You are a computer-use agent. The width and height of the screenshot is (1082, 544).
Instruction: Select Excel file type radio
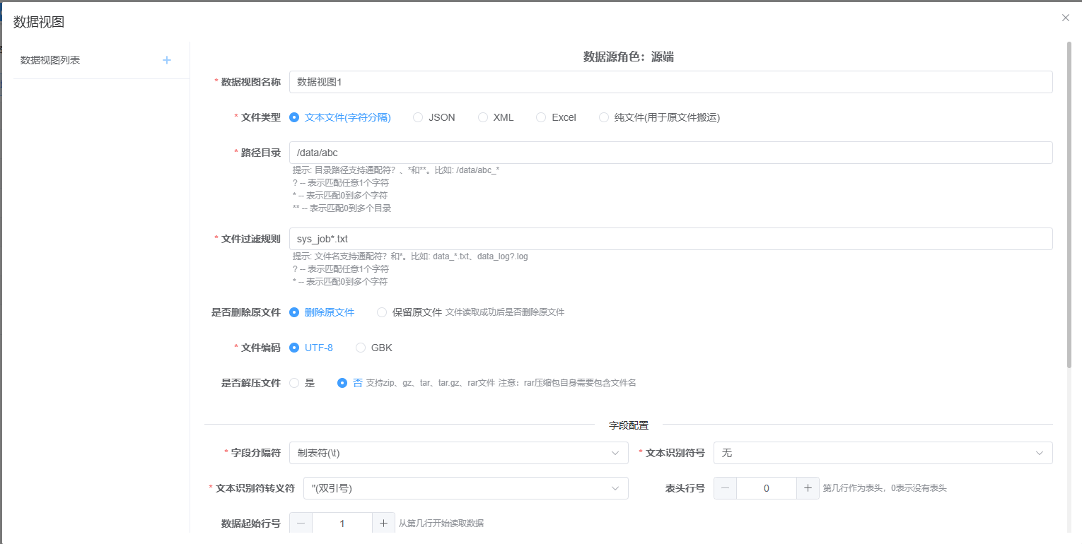pyautogui.click(x=541, y=117)
